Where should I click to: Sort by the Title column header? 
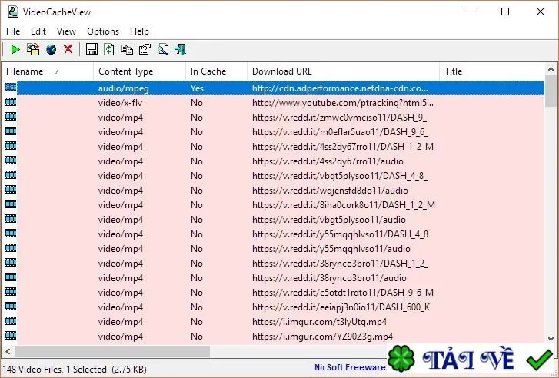(492, 71)
